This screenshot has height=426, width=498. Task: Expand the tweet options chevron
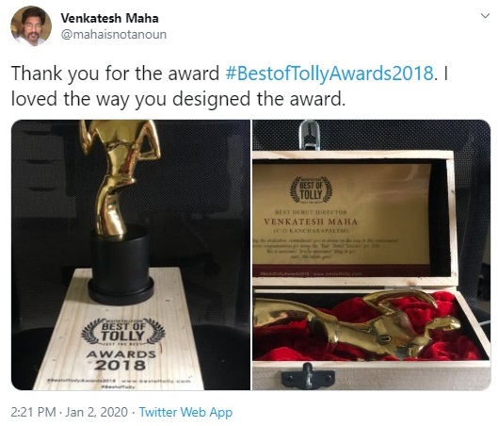coord(485,16)
